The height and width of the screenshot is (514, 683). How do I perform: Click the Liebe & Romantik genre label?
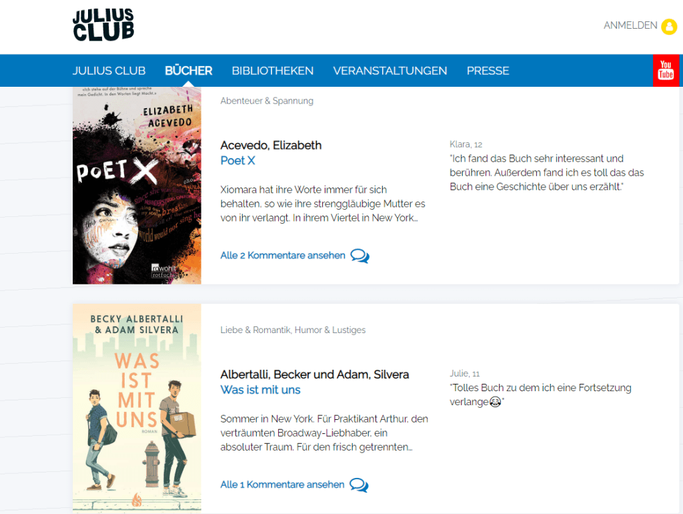(255, 330)
